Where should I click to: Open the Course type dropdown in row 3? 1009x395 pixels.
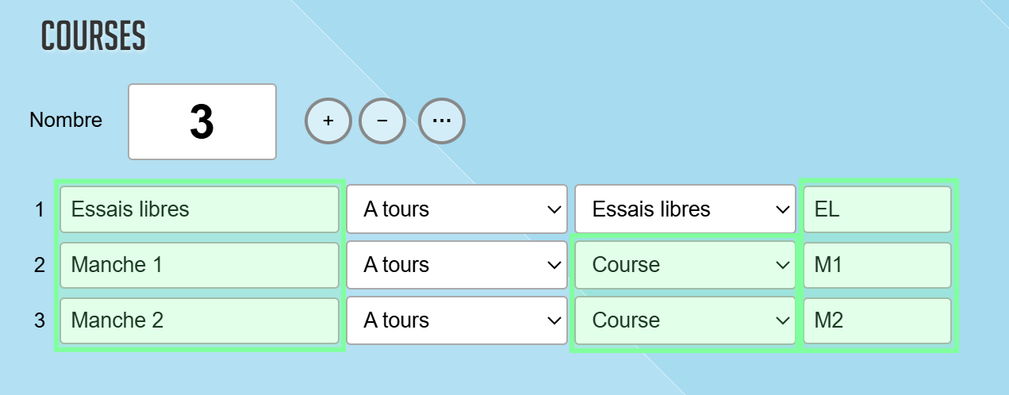pyautogui.click(x=685, y=320)
